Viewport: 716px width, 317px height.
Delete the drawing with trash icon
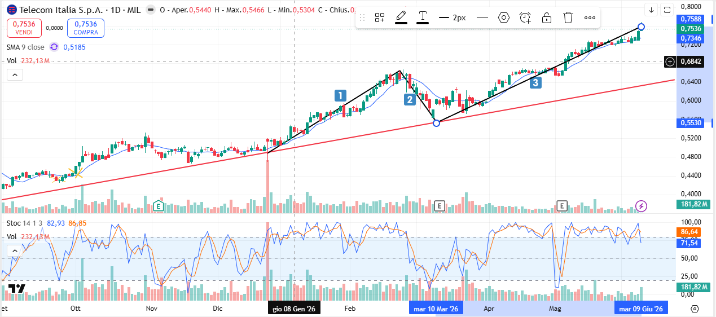click(568, 17)
